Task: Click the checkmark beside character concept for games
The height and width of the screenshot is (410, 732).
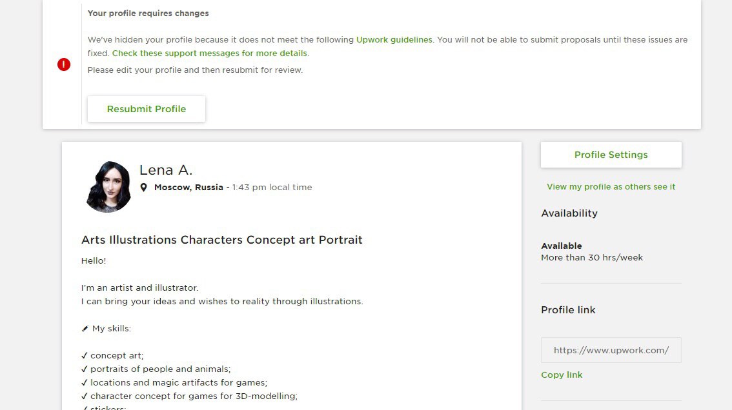Action: 85,396
